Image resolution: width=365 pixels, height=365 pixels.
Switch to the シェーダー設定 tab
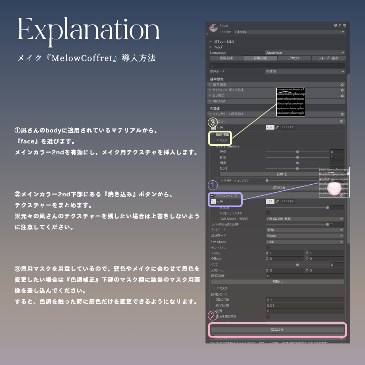[328, 58]
